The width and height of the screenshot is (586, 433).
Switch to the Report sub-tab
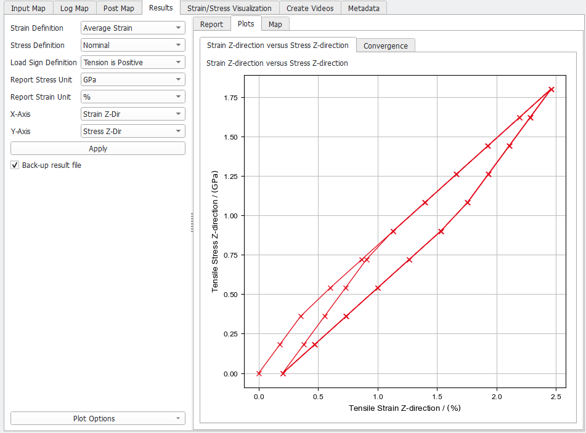211,24
